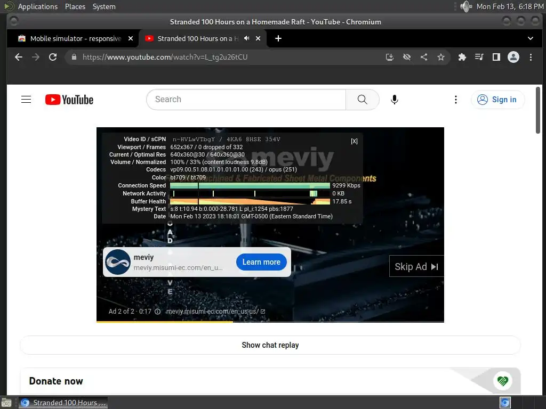The image size is (546, 409).
Task: Reload the YouTube page
Action: click(x=53, y=57)
